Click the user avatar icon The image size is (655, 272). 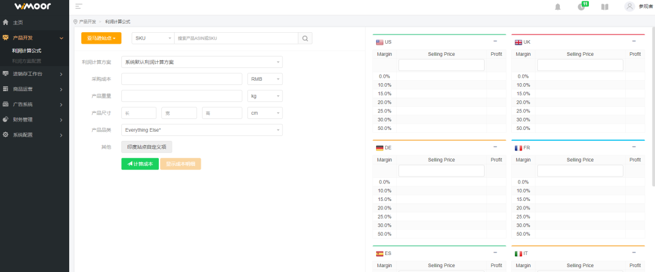[x=630, y=6]
